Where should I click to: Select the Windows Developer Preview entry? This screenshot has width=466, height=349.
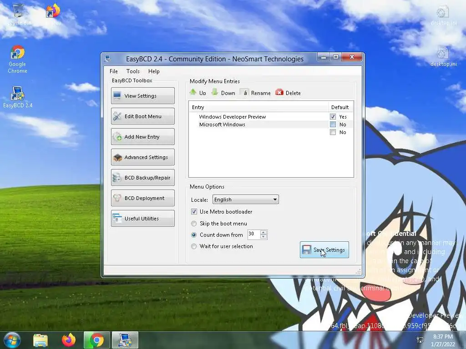[233, 117]
